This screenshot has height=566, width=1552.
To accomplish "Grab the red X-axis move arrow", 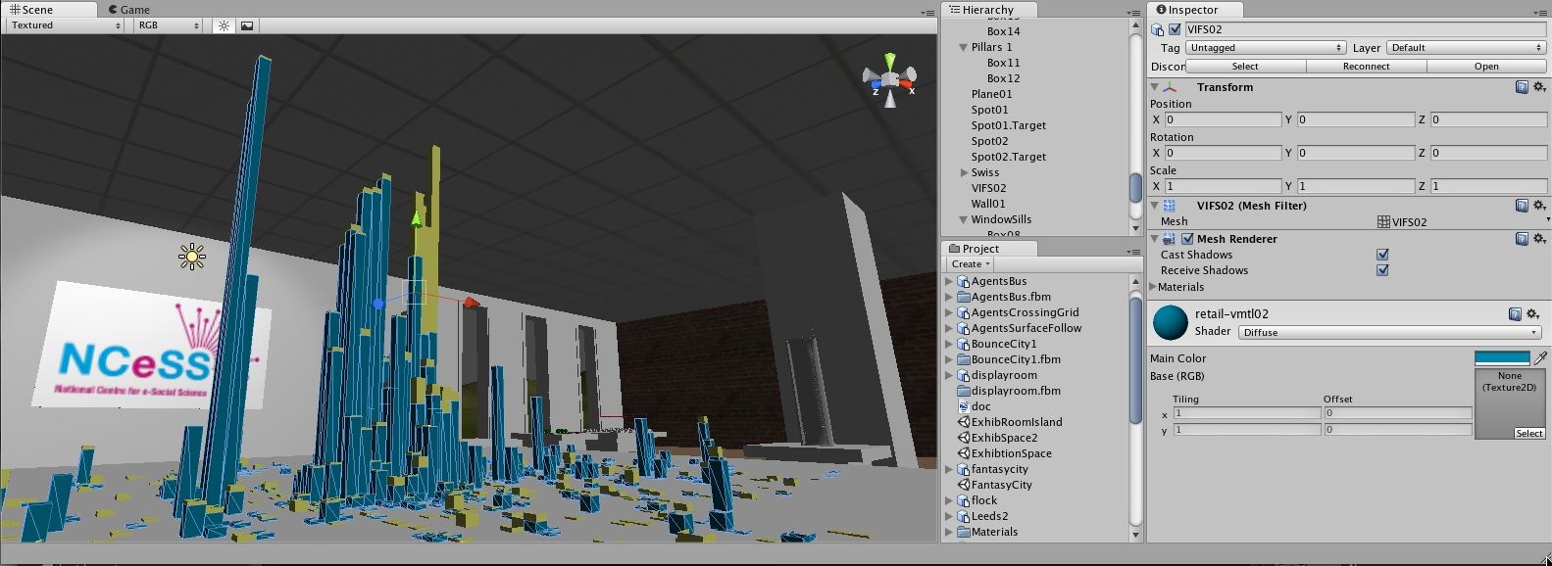I will point(471,302).
